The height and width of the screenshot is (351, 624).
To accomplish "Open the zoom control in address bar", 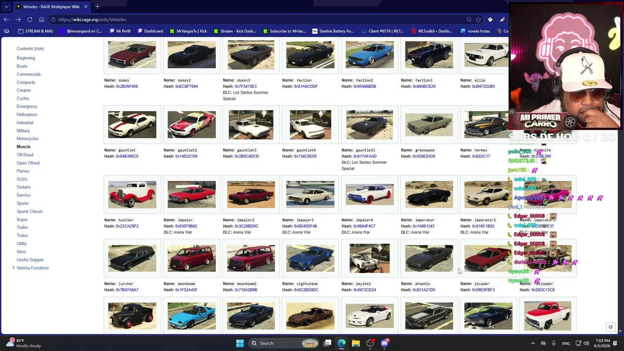I will click(469, 19).
